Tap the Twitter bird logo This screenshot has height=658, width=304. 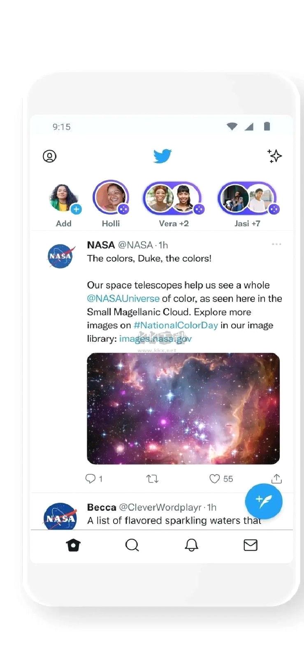click(x=162, y=156)
